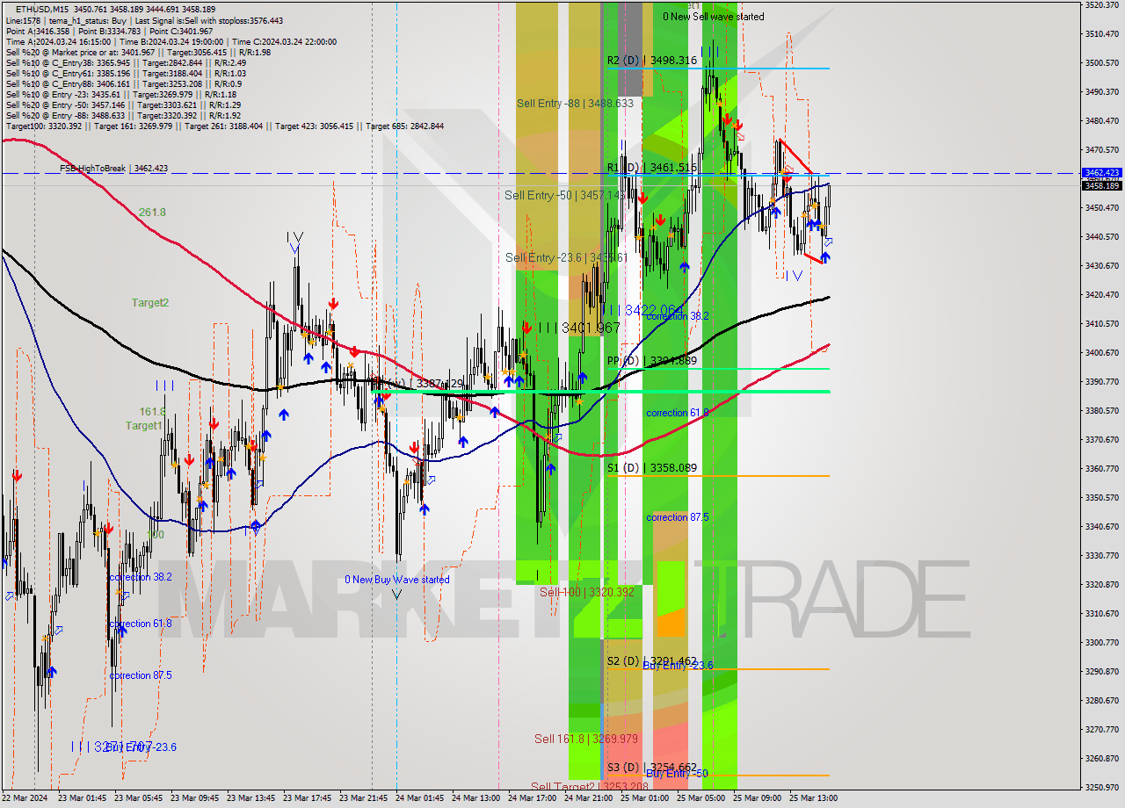The height and width of the screenshot is (808, 1125).
Task: Click the S3 (D) 3254.662 pivot label
Action: [x=651, y=767]
